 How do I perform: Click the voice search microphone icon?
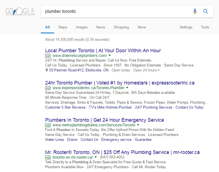(195, 11)
